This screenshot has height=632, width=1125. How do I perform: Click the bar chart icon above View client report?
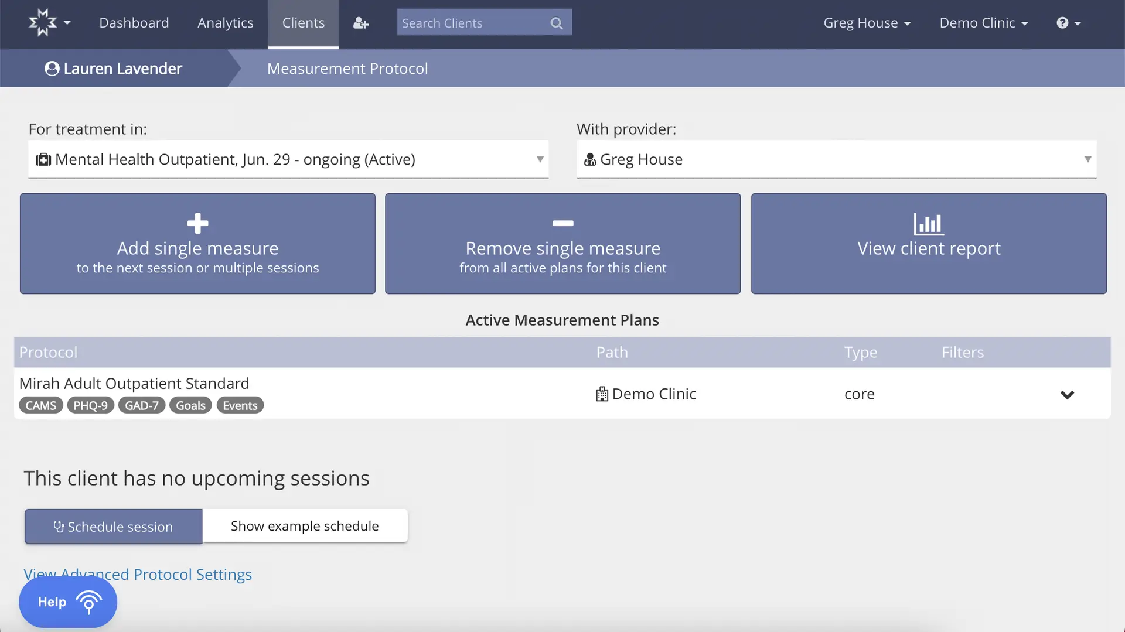(928, 223)
